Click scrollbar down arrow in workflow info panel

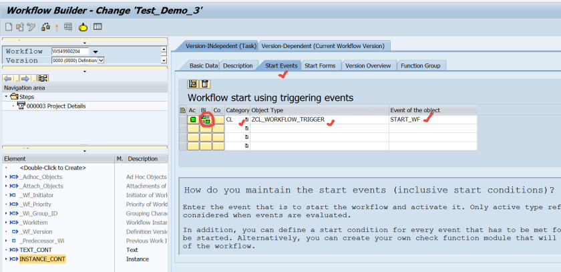[164, 60]
